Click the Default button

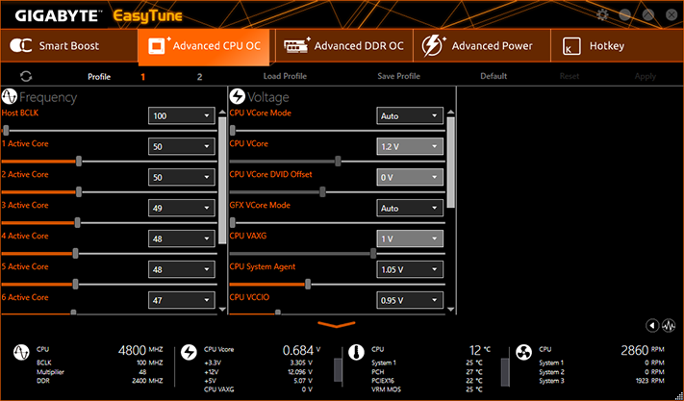click(494, 76)
